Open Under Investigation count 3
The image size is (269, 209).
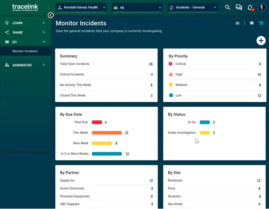click(214, 133)
